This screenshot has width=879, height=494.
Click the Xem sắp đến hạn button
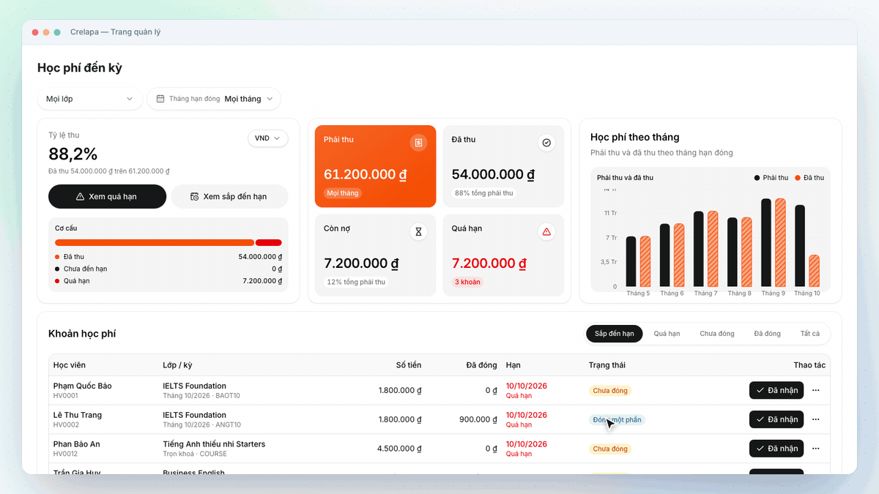[x=229, y=197]
